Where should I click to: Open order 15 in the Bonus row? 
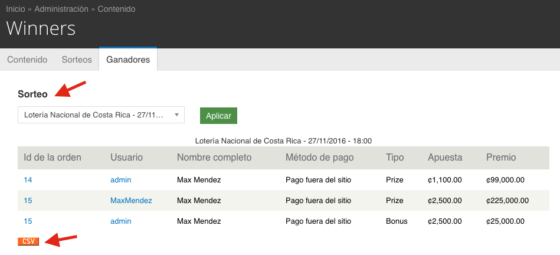(x=28, y=221)
